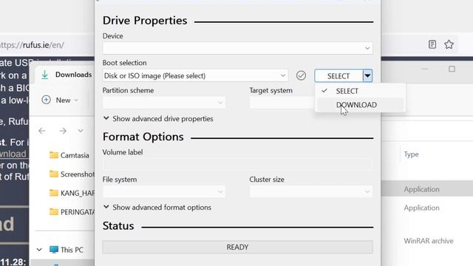Select This PC in navigation pane
The width and height of the screenshot is (473, 266).
72,250
